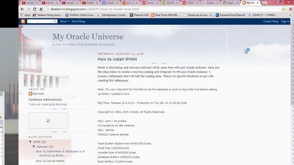Open the Chrome menu (hamburger icon)

[290, 9]
